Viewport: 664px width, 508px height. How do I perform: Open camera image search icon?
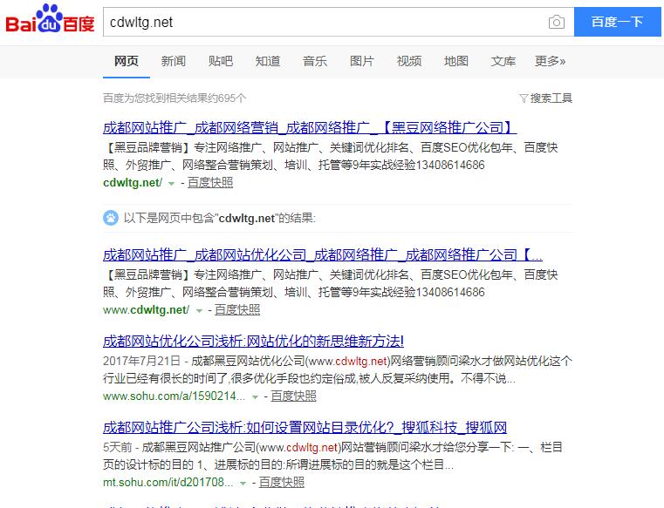(x=557, y=22)
